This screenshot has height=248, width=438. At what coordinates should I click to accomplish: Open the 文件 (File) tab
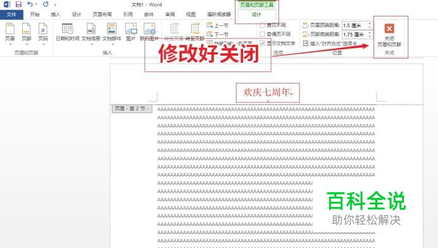11,15
